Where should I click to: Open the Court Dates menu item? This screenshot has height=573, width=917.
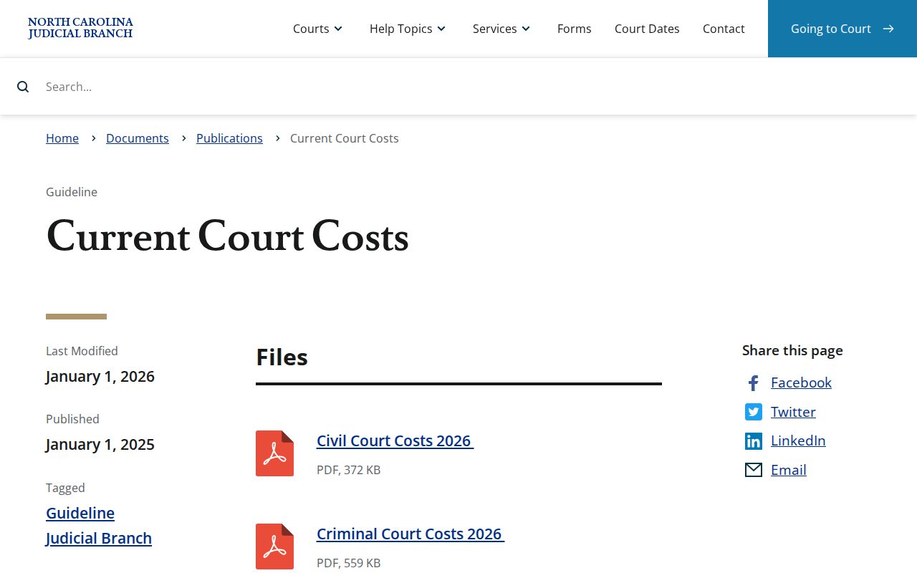[x=647, y=29]
